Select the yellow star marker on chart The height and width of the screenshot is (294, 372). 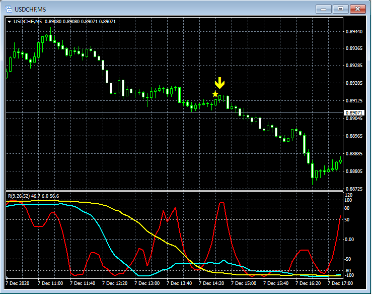tap(215, 94)
